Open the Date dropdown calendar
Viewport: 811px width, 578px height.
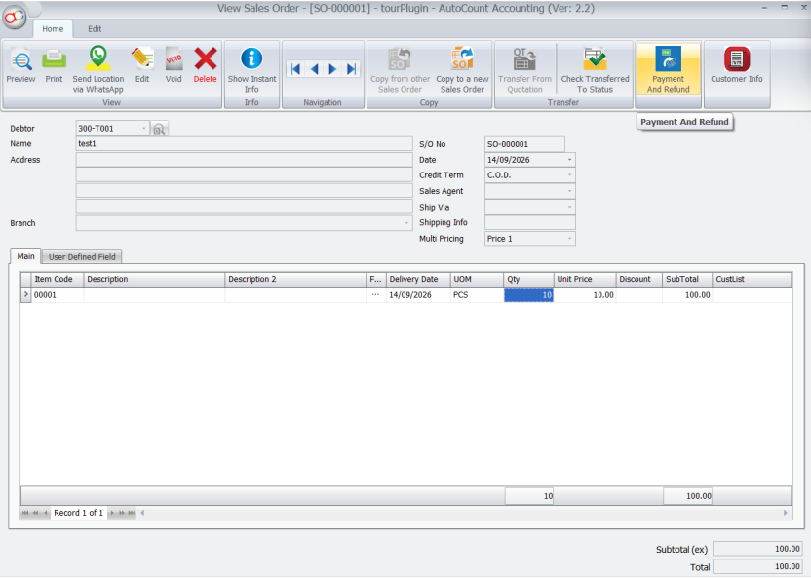[x=569, y=160]
